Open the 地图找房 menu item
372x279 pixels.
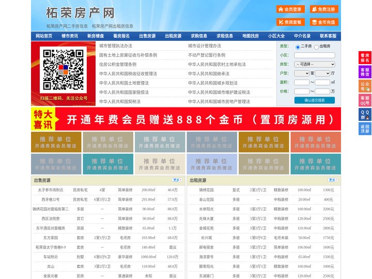pyautogui.click(x=251, y=36)
